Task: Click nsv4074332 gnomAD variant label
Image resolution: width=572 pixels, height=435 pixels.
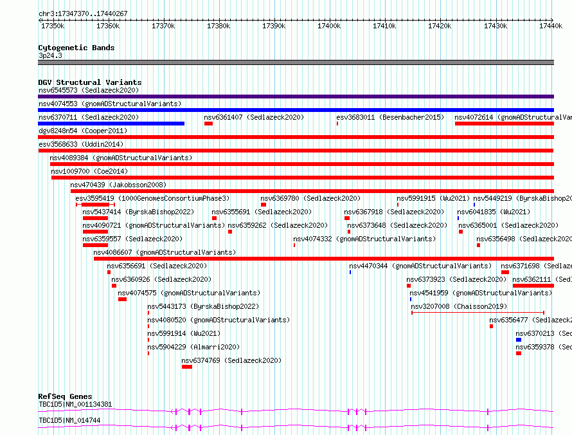Action: [x=364, y=239]
